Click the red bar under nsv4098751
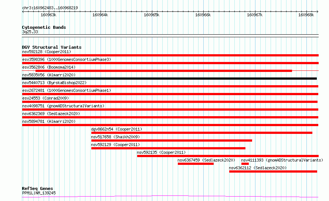 tap(170, 110)
